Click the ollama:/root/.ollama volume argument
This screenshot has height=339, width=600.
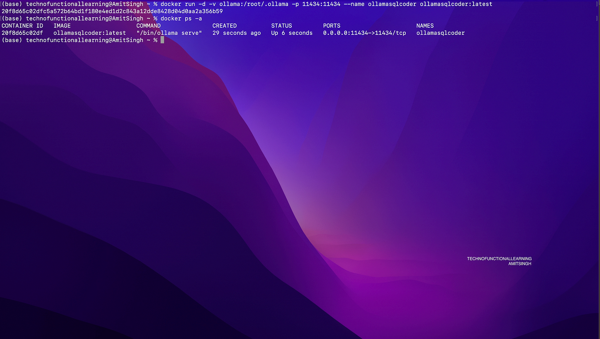(254, 4)
